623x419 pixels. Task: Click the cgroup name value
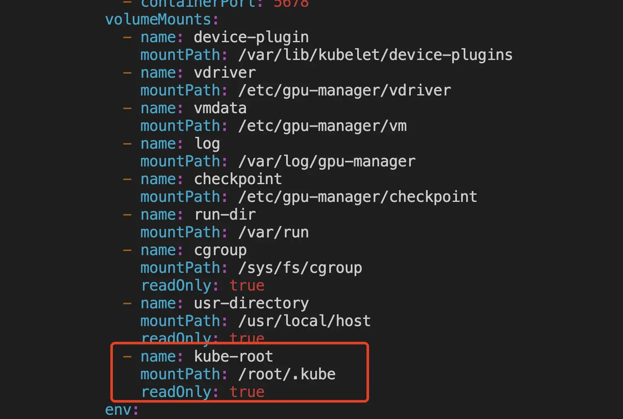point(220,250)
